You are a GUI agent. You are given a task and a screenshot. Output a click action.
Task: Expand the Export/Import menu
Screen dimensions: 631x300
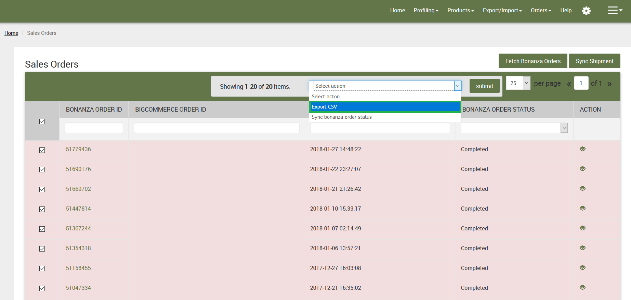[502, 11]
